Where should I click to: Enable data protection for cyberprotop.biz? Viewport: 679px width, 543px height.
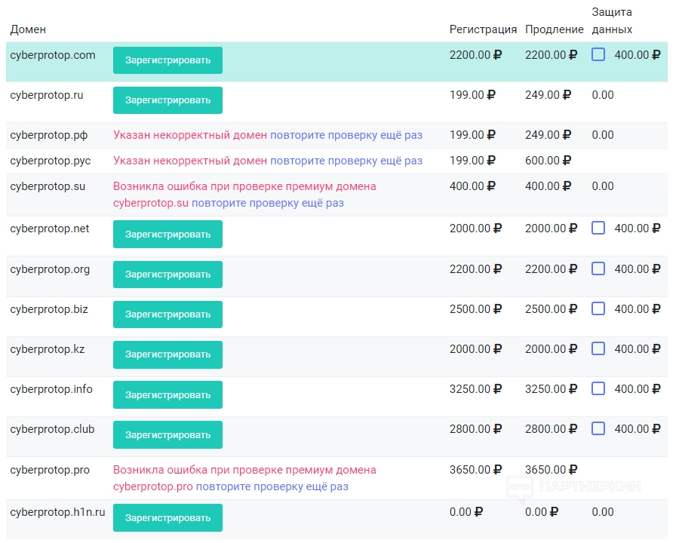coord(598,308)
